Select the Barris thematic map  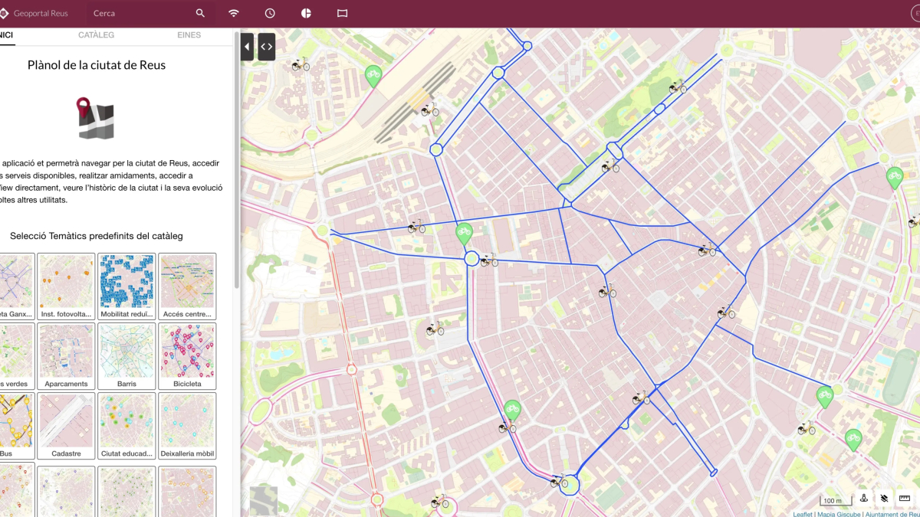(x=127, y=355)
